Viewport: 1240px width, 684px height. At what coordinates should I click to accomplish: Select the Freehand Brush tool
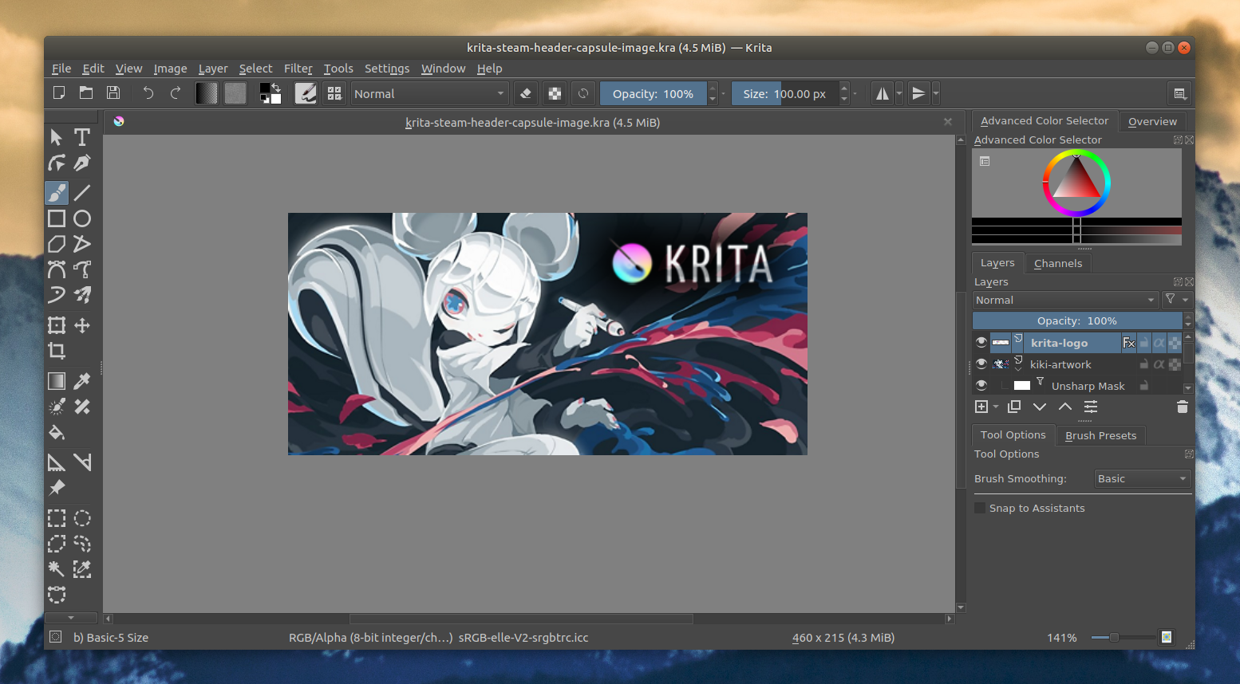point(57,193)
